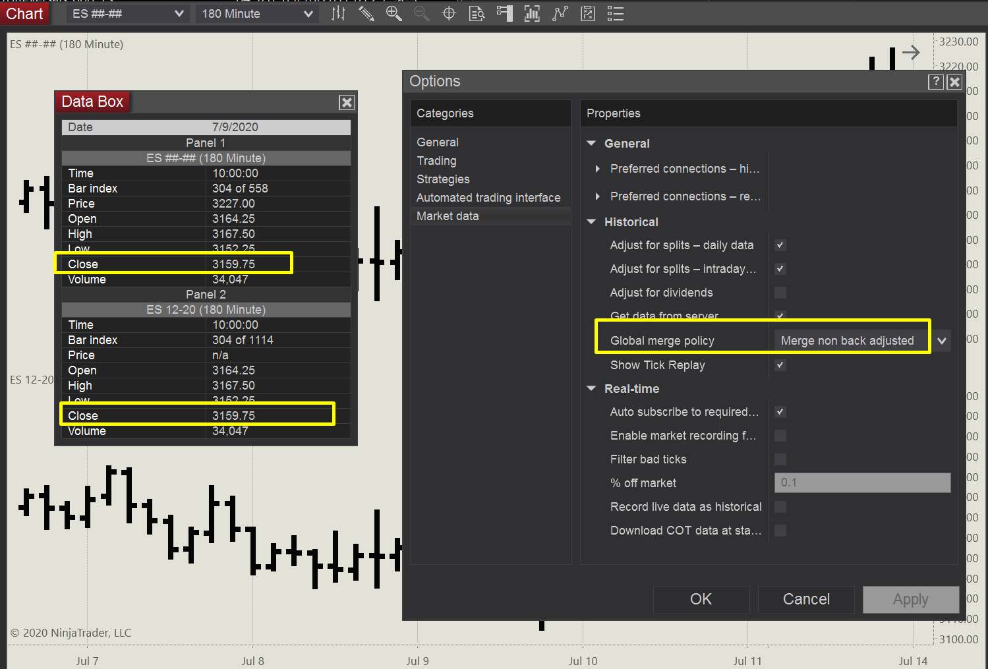Open the Global merge policy dropdown
Image resolution: width=988 pixels, height=669 pixels.
click(x=863, y=341)
